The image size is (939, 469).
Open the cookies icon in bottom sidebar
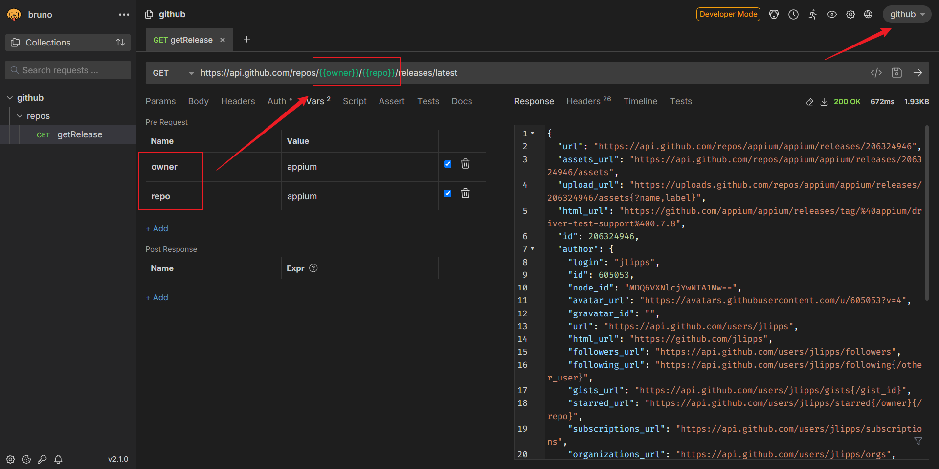pyautogui.click(x=27, y=459)
